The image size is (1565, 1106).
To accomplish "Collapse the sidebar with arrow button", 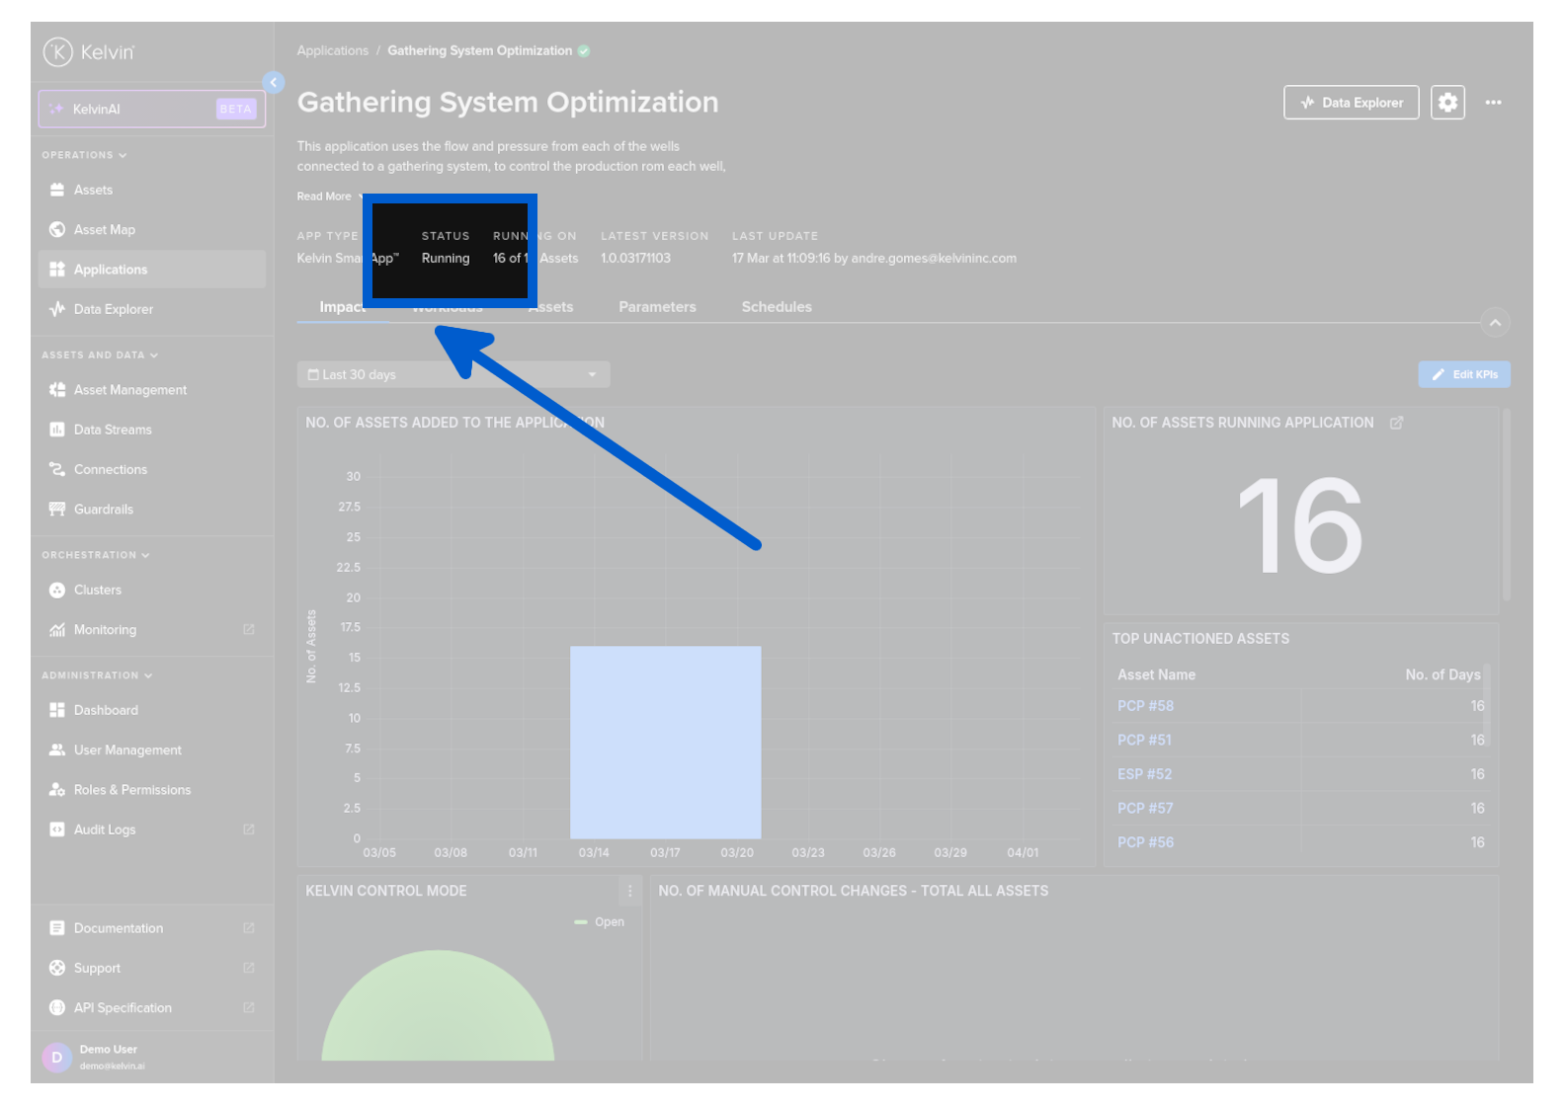I will [x=274, y=83].
